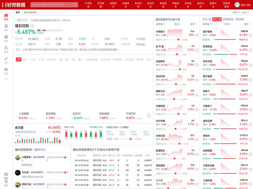Add 医疗器械 sector with its plus icon
This screenshot has width=253, height=189.
point(250,80)
